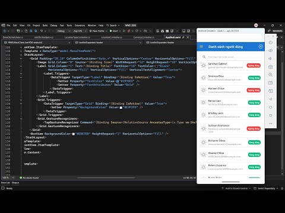Open toolkit:Expander.Header navigation dropdown
Image resolution: width=285 pixels, height=213 pixels.
(x=109, y=43)
